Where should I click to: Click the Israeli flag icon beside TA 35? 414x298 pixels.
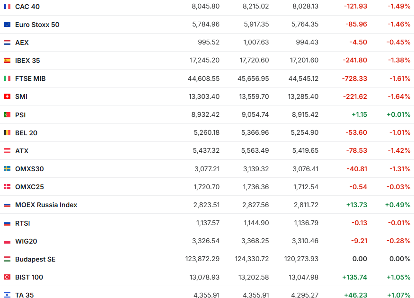[7, 295]
